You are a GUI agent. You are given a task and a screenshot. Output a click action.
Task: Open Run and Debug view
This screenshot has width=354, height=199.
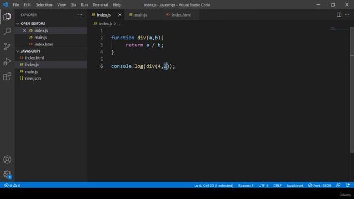coord(7,61)
